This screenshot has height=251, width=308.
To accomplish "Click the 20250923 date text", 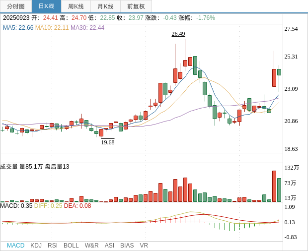I will click(x=16, y=18).
